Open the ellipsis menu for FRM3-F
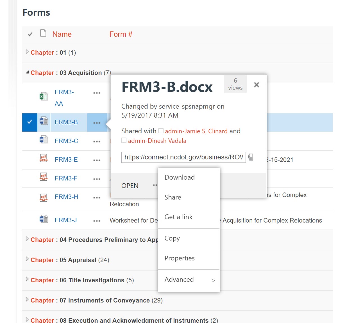338x323 pixels. (97, 179)
